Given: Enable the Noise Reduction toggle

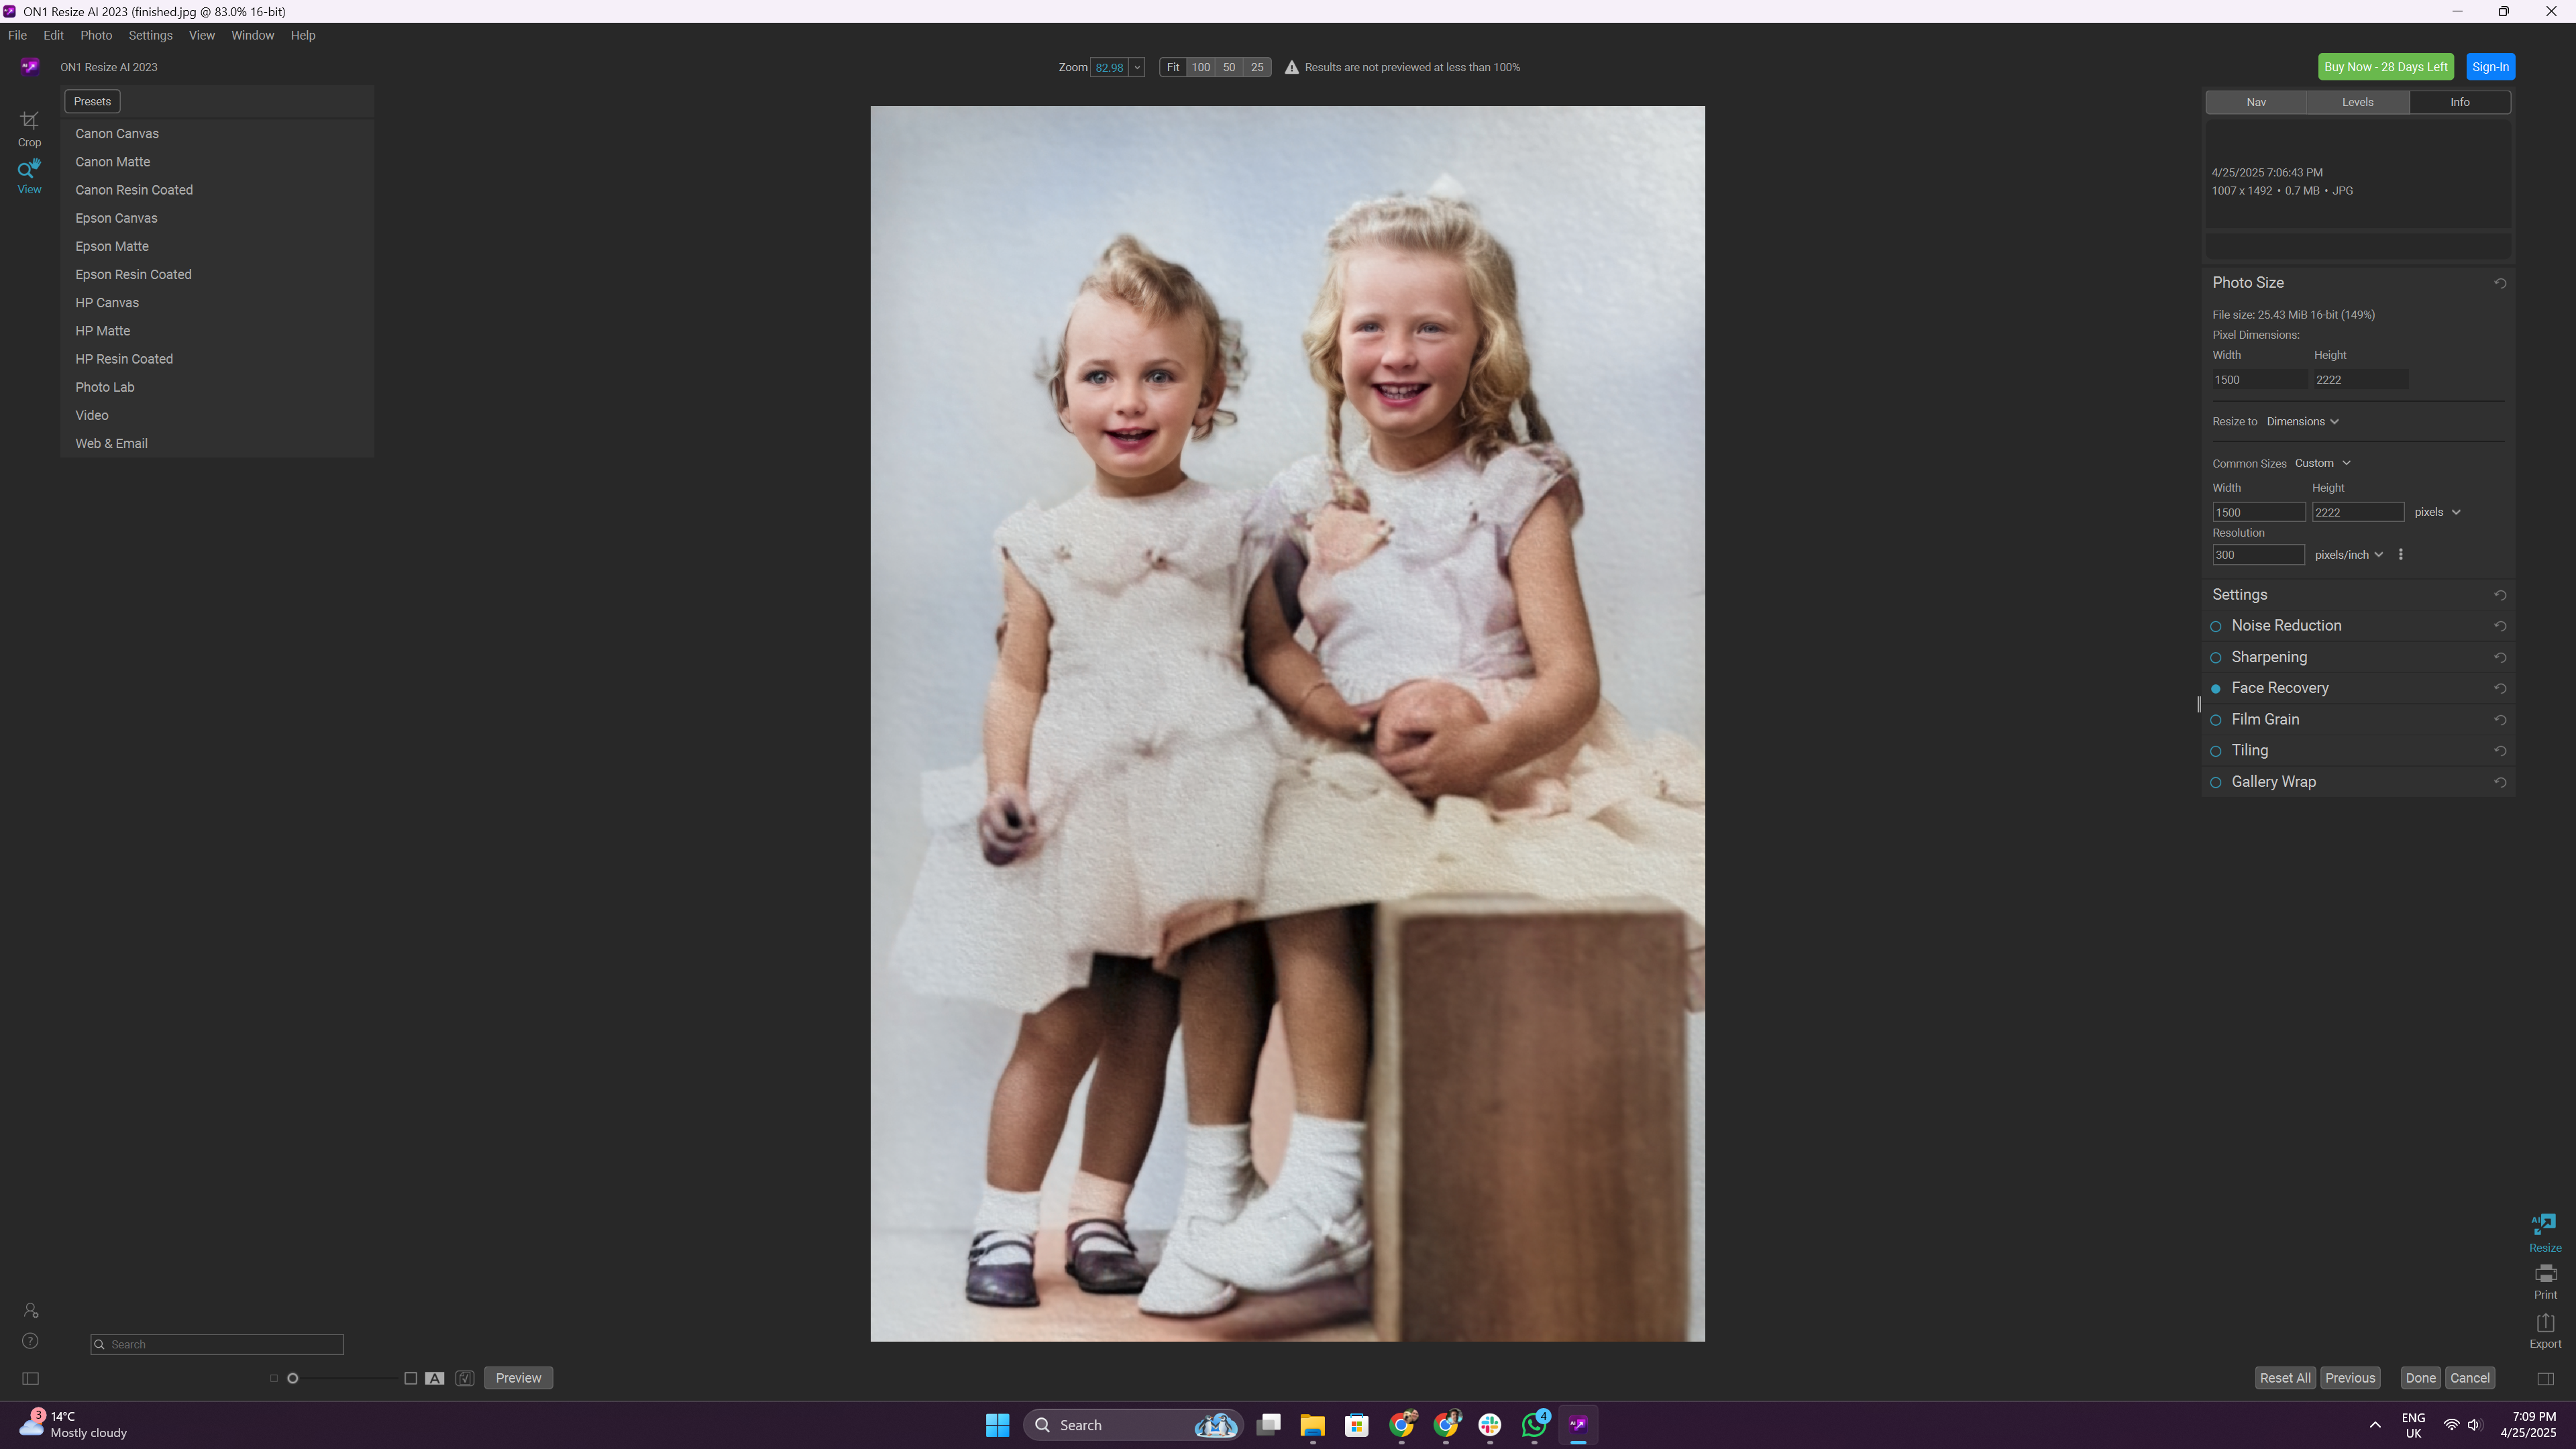Looking at the screenshot, I should pyautogui.click(x=2215, y=627).
